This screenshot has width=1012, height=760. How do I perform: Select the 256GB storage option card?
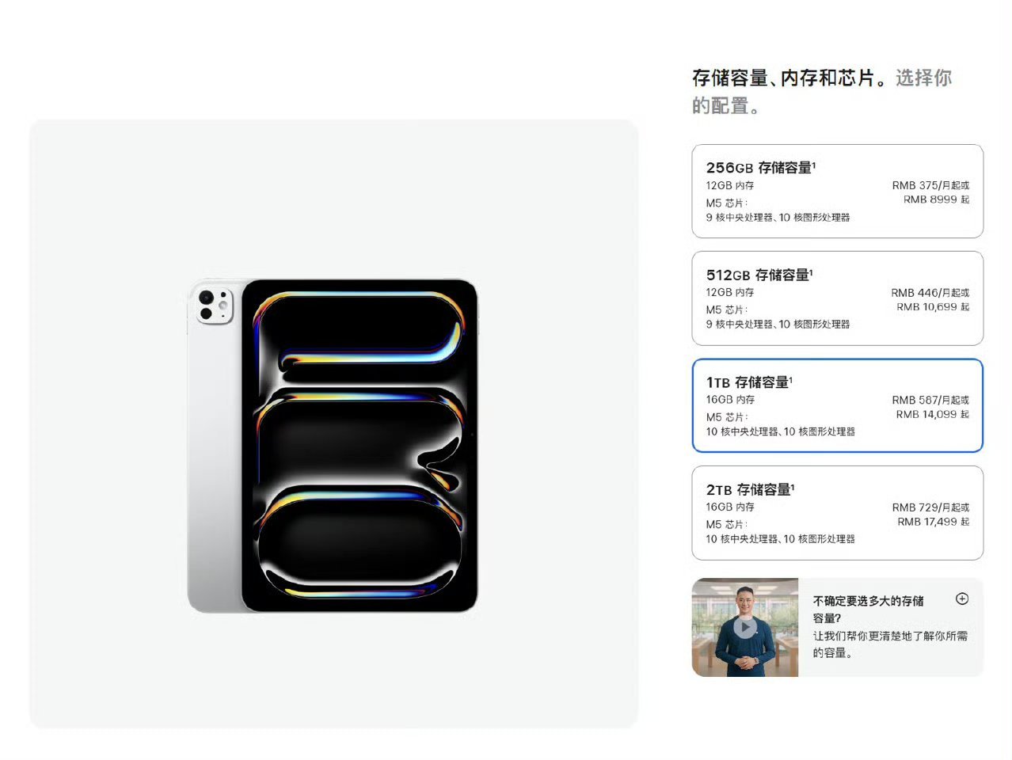pyautogui.click(x=837, y=191)
